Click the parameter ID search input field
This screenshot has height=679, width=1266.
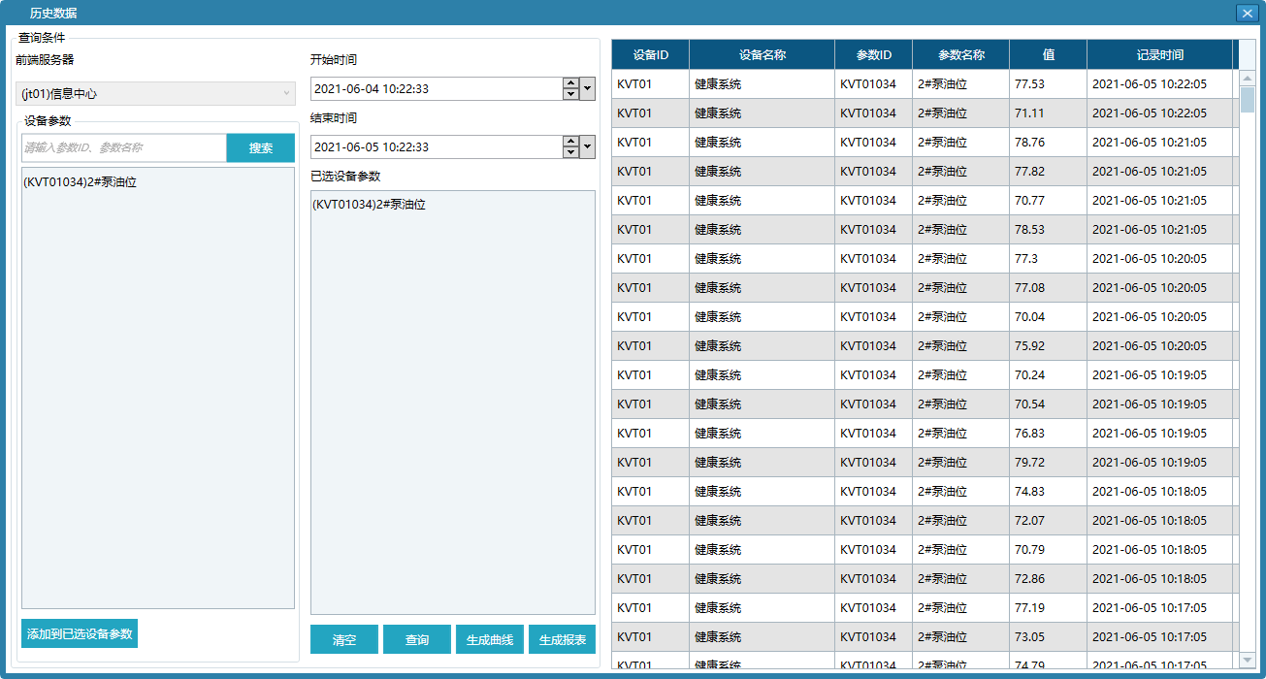pos(124,148)
